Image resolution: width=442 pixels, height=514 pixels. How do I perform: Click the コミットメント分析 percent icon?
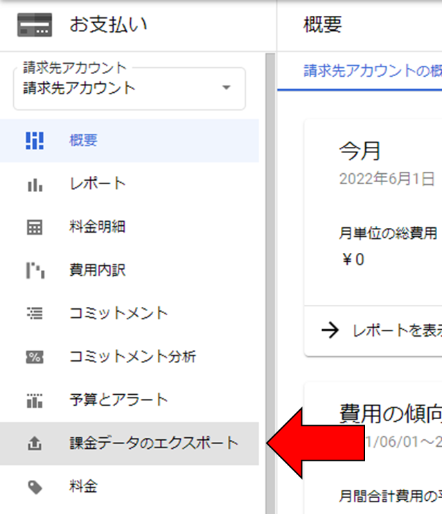click(35, 357)
